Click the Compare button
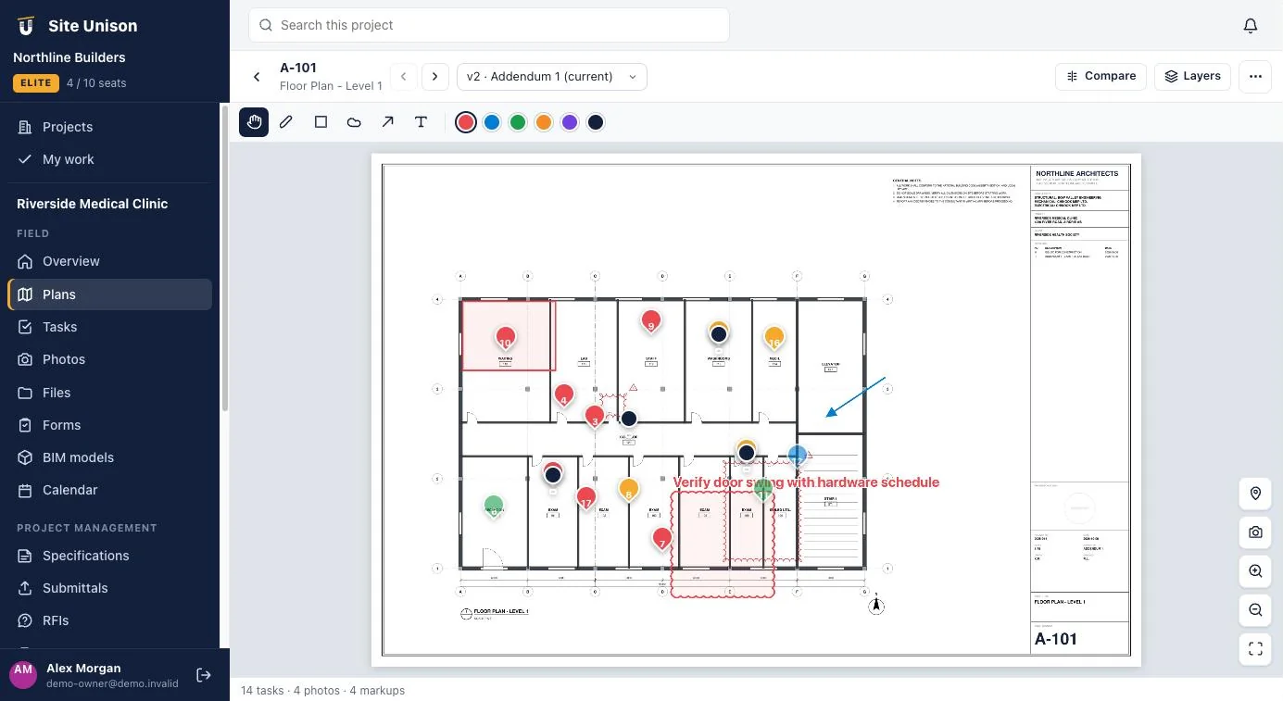 tap(1101, 77)
